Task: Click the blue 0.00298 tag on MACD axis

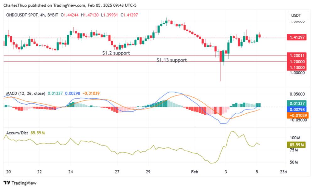Action: [297, 109]
